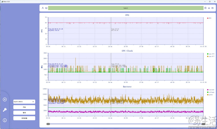Click the scissors cut icon
Screen dimensions: 217x129
(209, 8)
